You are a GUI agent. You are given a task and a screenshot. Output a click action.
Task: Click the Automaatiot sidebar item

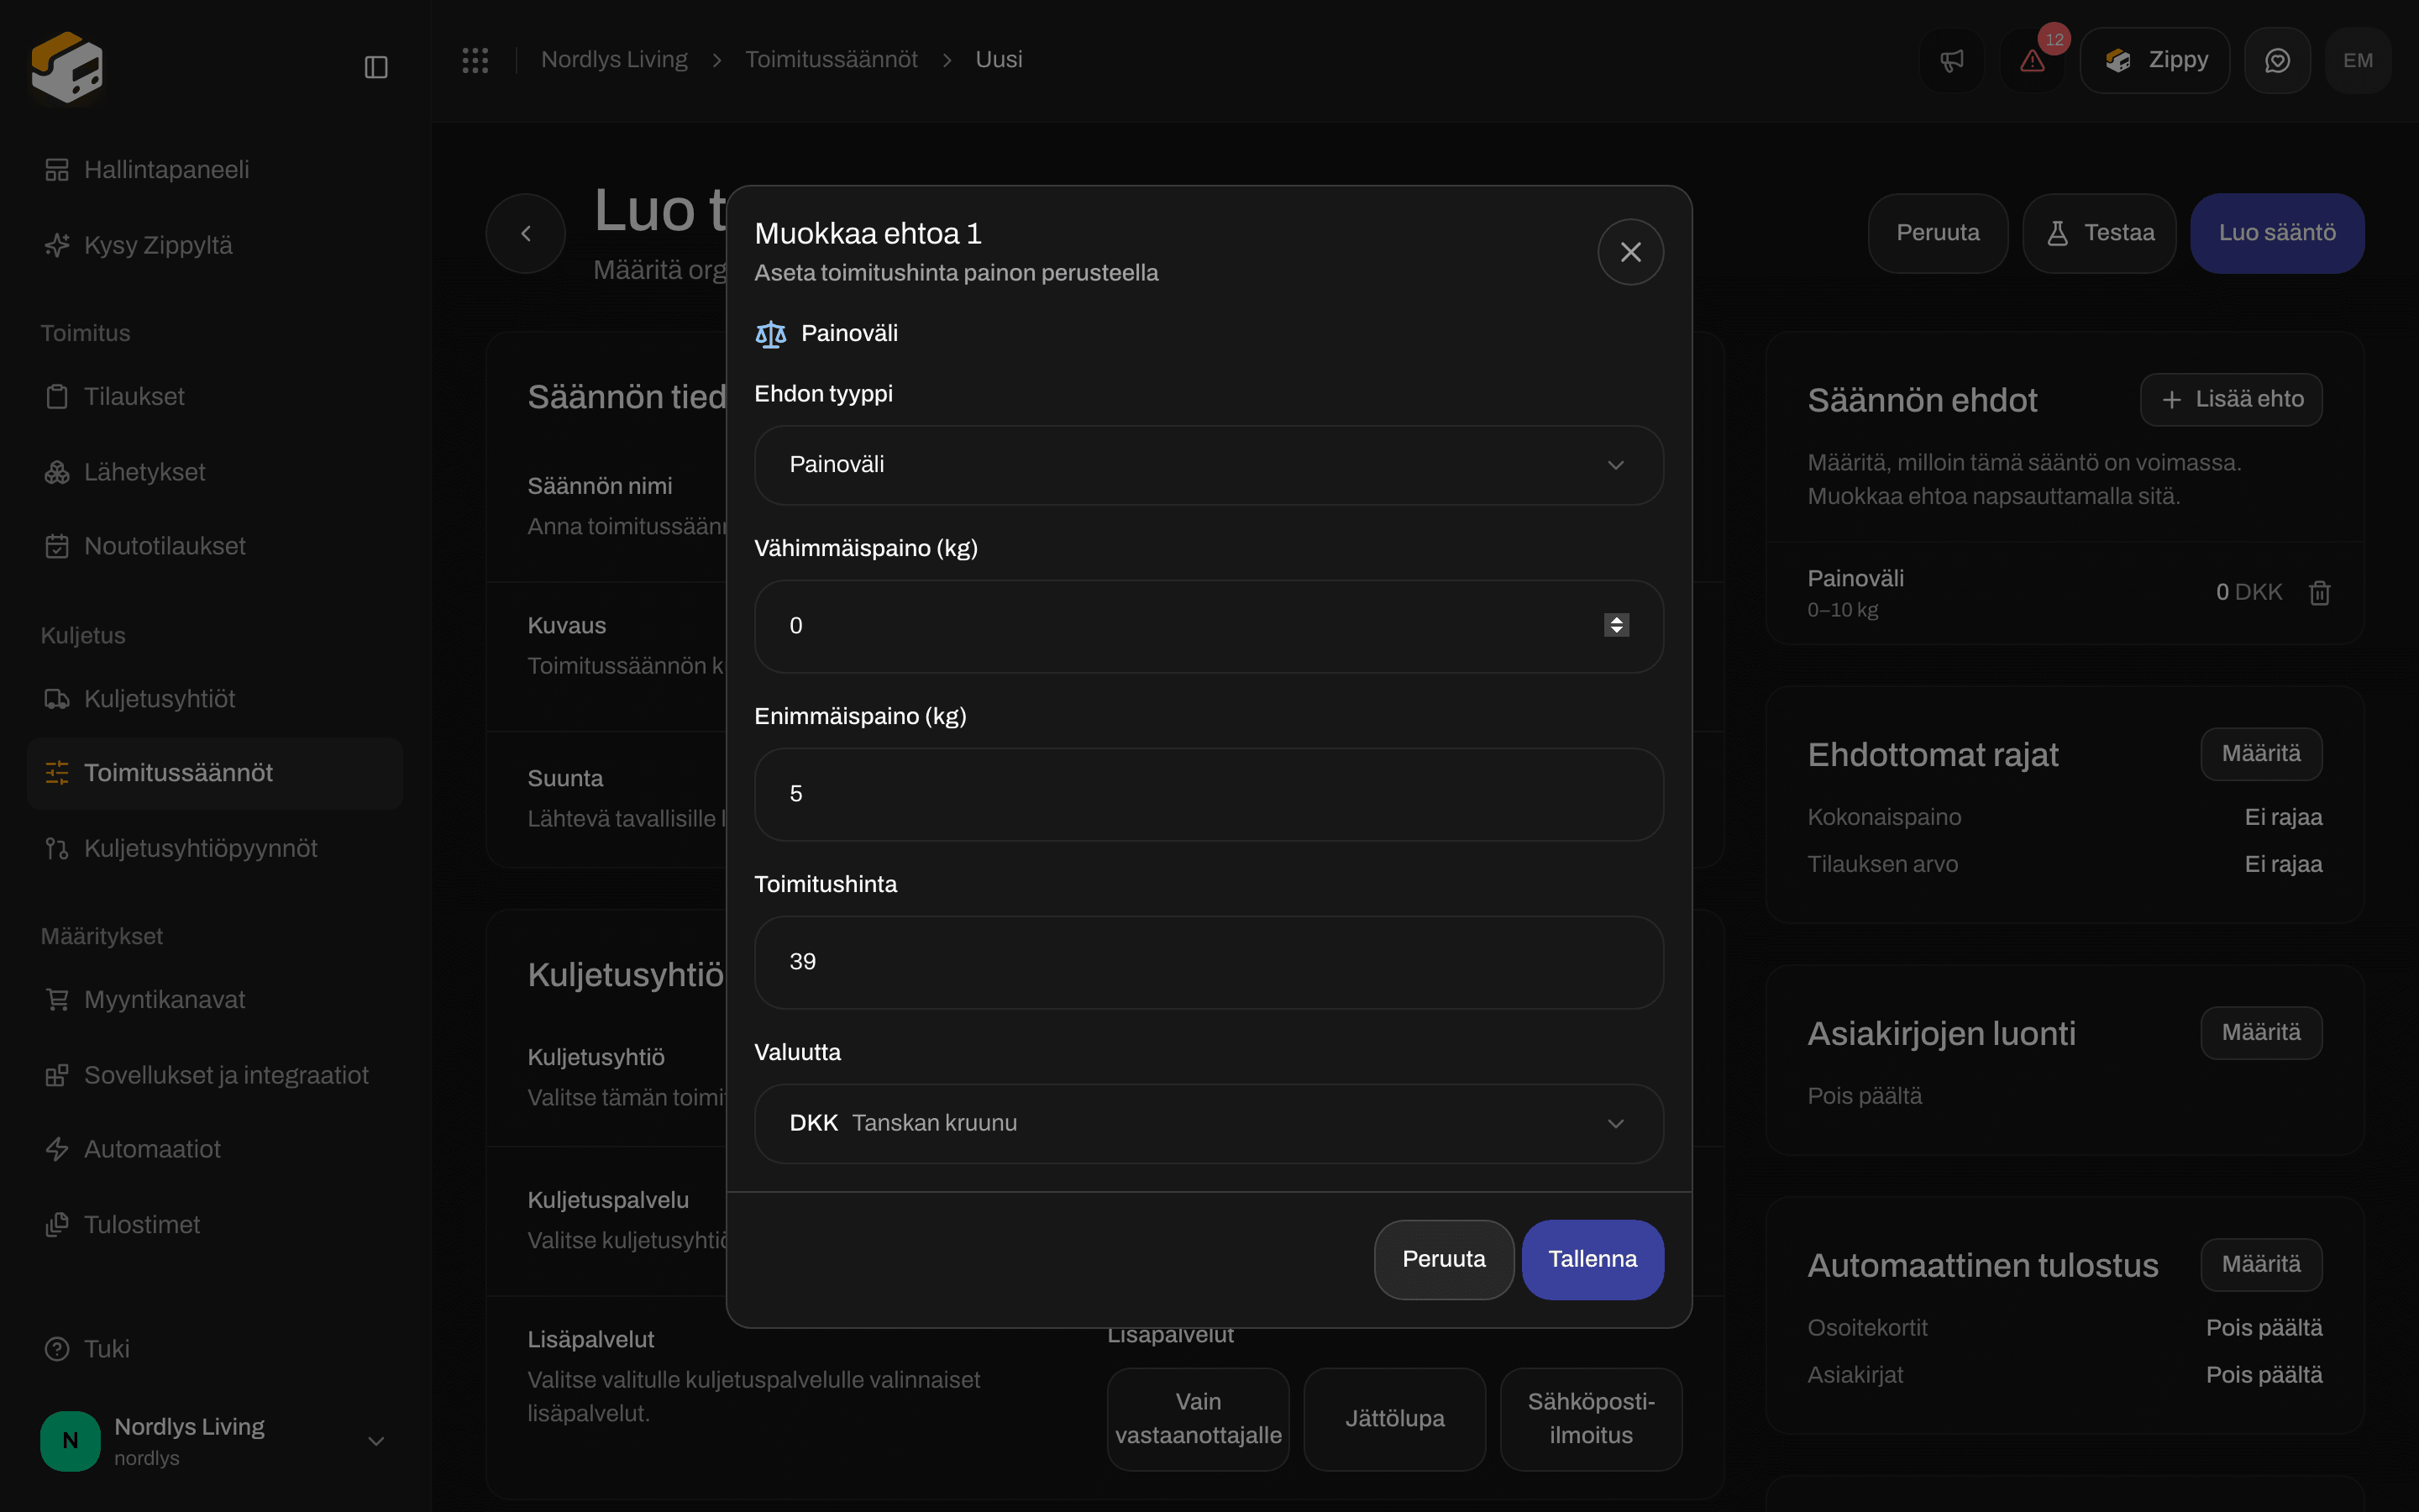(x=215, y=1149)
